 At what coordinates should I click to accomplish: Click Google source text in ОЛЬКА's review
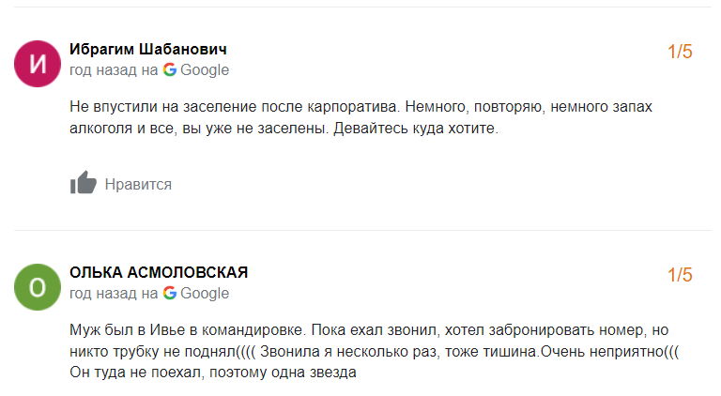[x=205, y=293]
